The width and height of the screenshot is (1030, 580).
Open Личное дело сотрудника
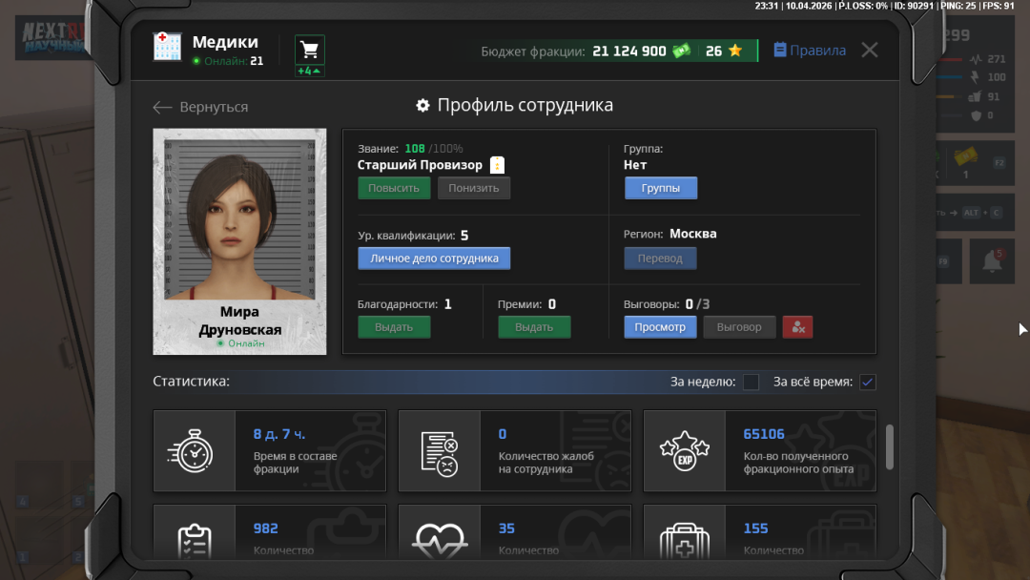[x=434, y=258]
